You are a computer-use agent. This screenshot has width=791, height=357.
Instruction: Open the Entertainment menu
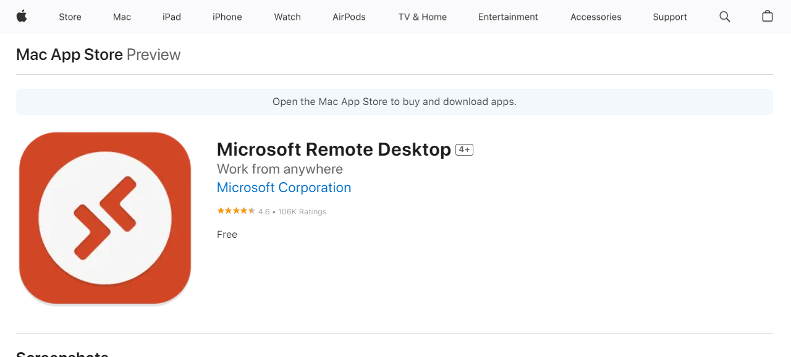point(508,17)
